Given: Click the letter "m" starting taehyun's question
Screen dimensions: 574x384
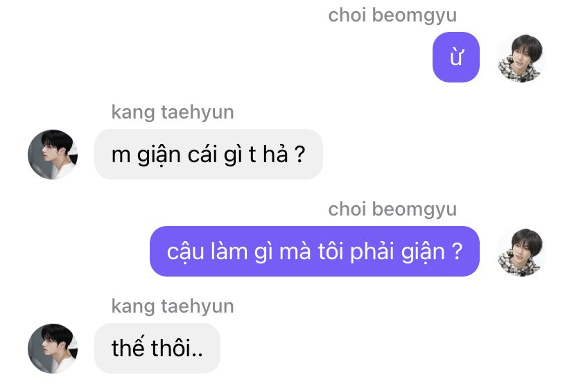Looking at the screenshot, I should pyautogui.click(x=121, y=155).
